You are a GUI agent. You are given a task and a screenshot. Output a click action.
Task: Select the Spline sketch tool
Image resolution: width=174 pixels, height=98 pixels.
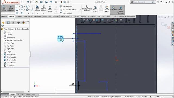(x=27, y=6)
